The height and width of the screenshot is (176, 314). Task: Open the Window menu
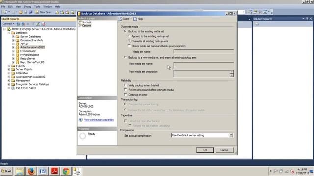pos(48,6)
